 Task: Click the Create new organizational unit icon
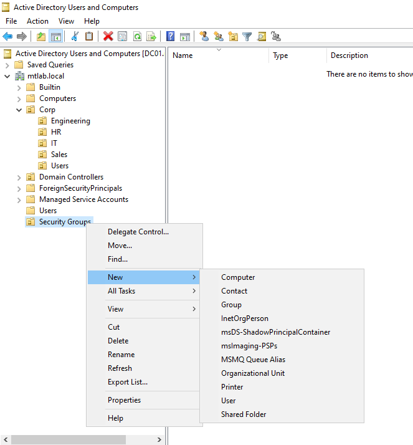click(233, 36)
